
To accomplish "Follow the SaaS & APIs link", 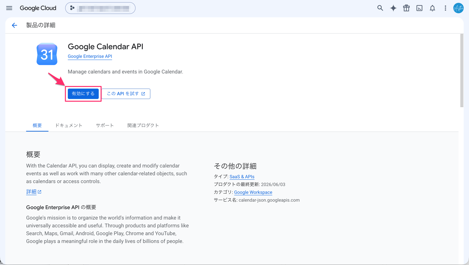I will pos(242,176).
